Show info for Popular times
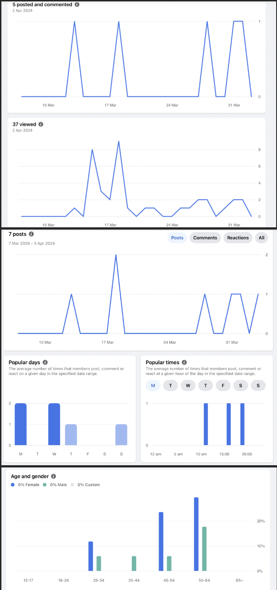 [184, 363]
